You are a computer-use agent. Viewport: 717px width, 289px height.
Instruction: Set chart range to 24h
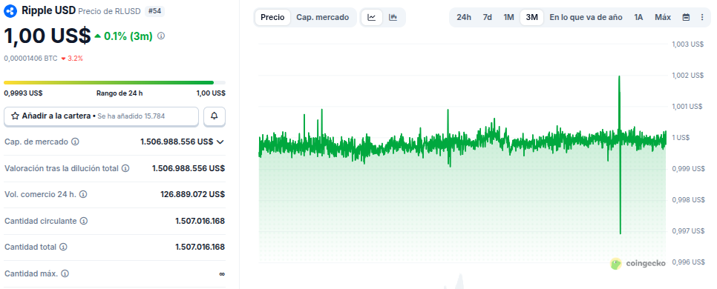(464, 17)
